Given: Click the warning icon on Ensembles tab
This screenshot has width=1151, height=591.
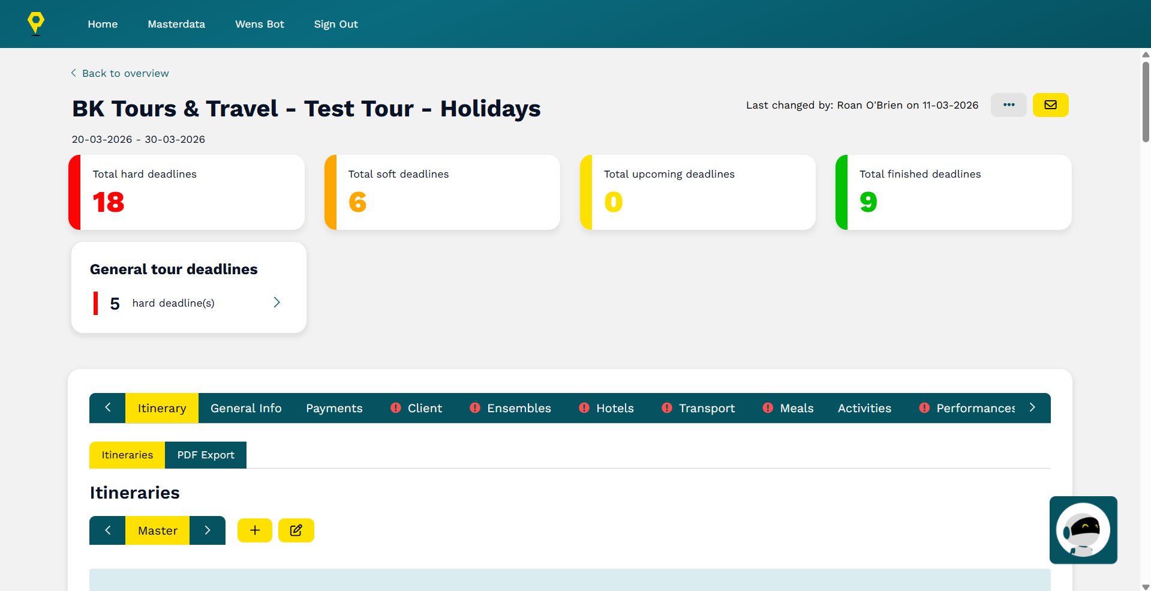Looking at the screenshot, I should click(475, 408).
